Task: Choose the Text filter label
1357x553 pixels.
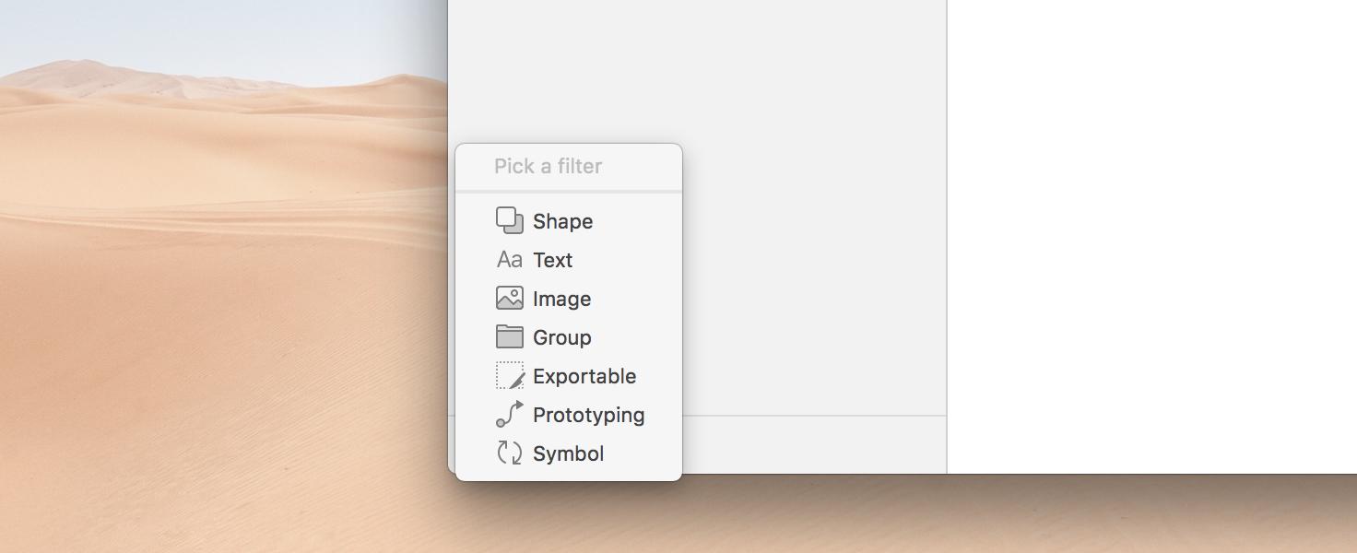Action: pyautogui.click(x=553, y=260)
